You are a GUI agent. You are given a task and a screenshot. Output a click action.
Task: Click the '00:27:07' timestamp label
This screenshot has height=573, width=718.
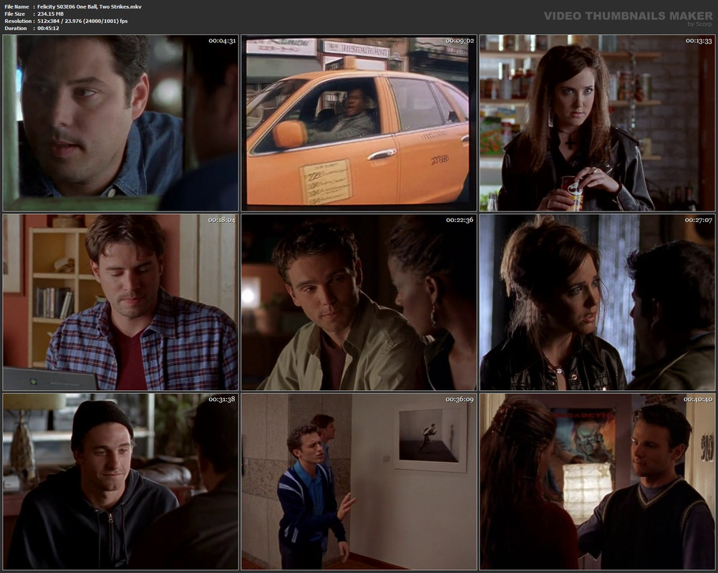coord(699,220)
